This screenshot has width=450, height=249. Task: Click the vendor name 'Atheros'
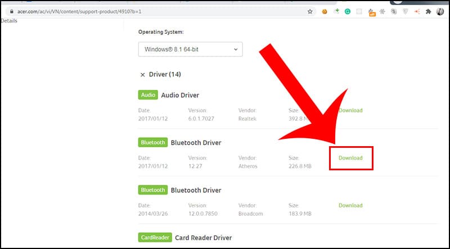[248, 166]
